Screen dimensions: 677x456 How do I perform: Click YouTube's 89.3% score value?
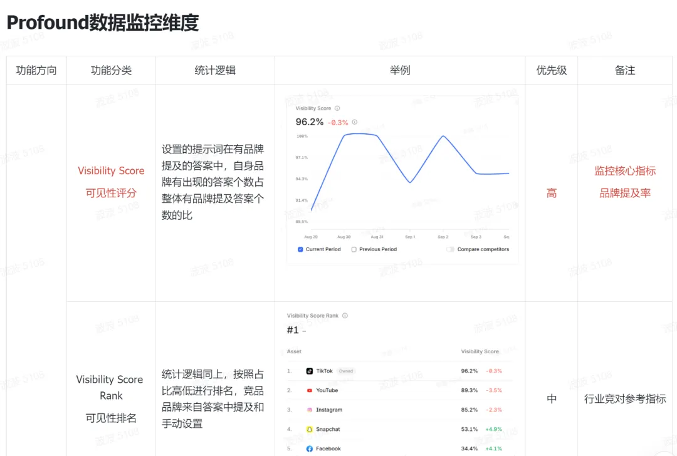point(470,390)
